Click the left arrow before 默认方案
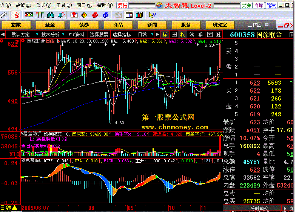The height and width of the screenshot is (212, 296). click(x=3, y=35)
